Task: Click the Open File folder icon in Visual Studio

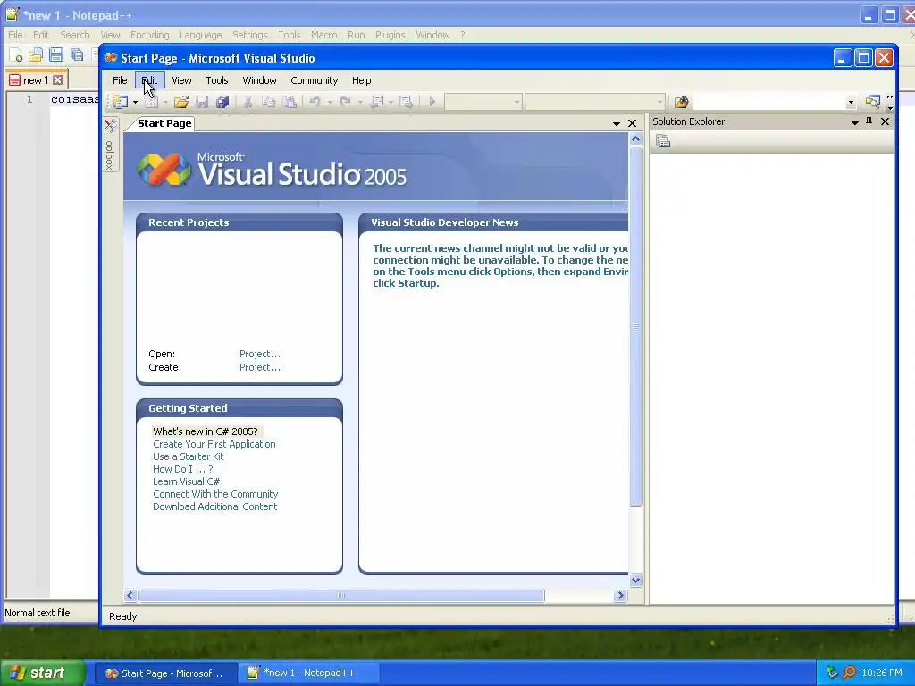Action: pos(181,102)
